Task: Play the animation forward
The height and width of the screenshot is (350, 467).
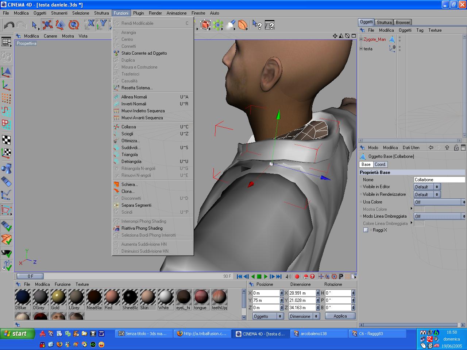Action: (x=266, y=276)
